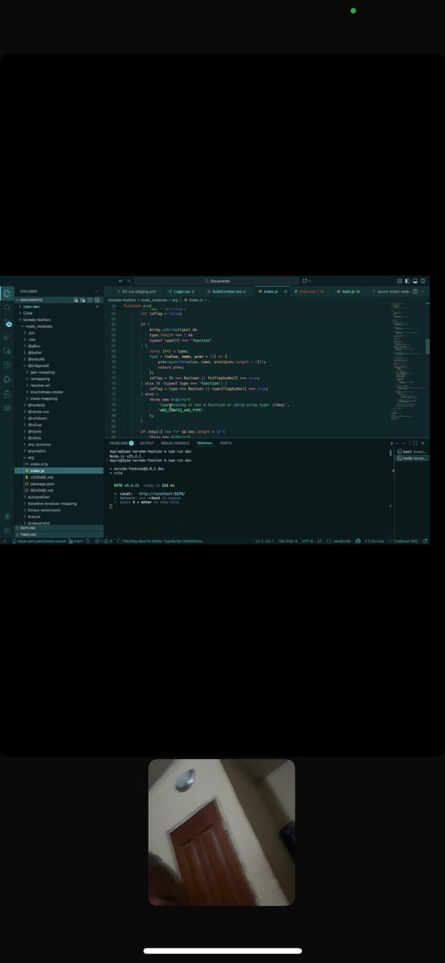Open the Search view in activity bar
Image resolution: width=445 pixels, height=963 pixels.
pos(7,308)
